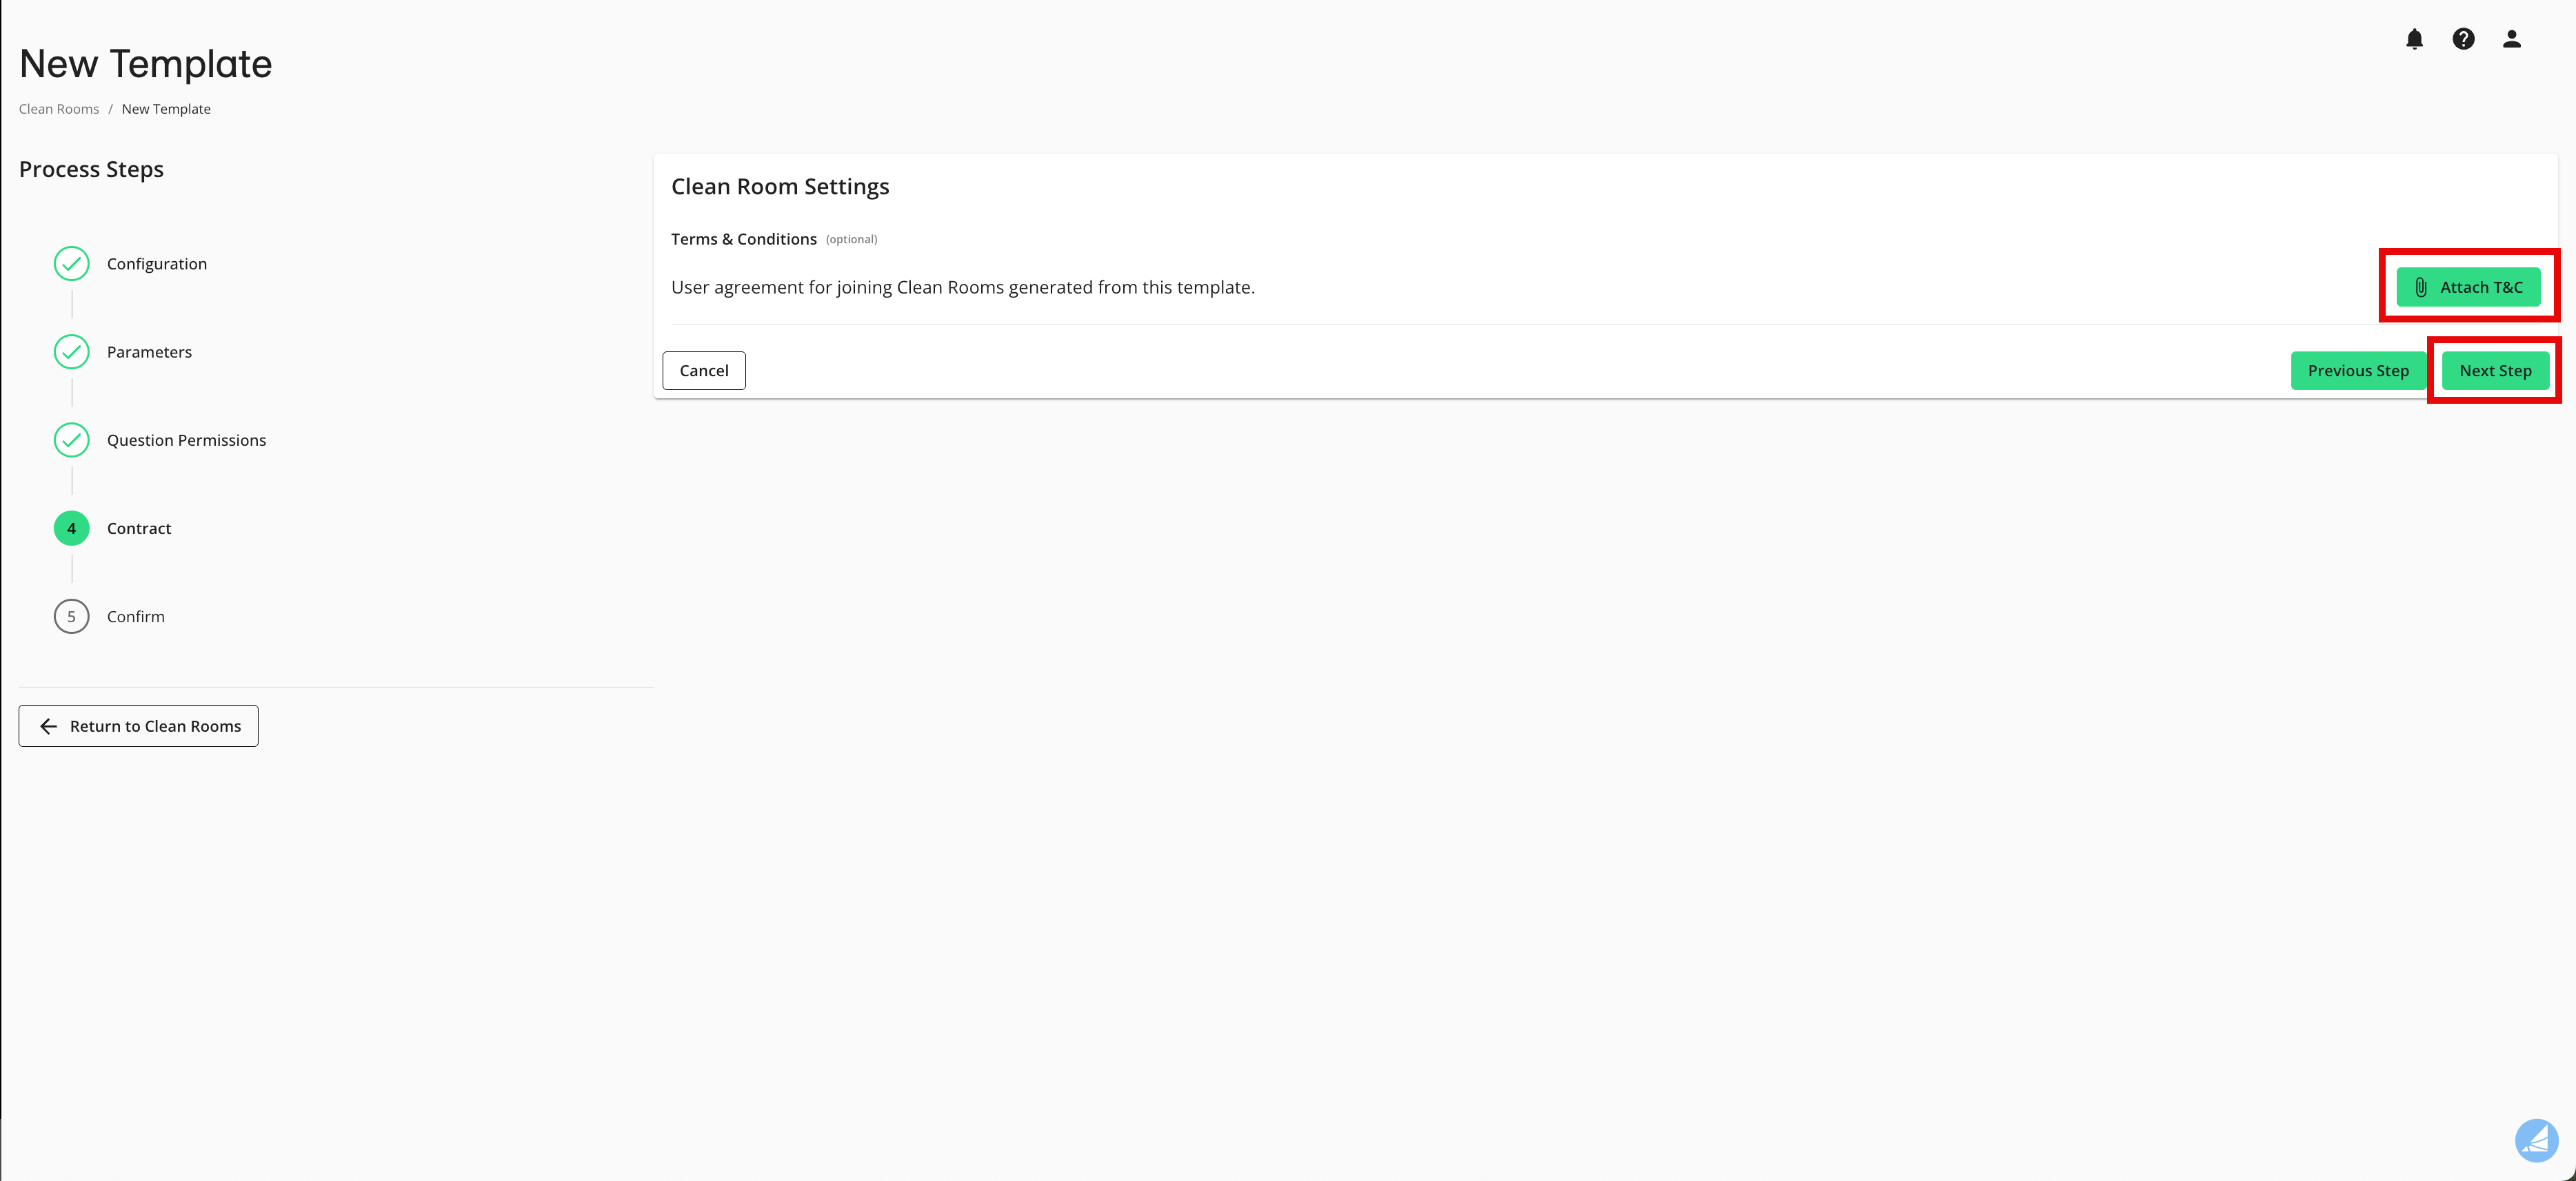Click the New Template breadcrumb item
Image resolution: width=2576 pixels, height=1181 pixels.
(x=166, y=108)
